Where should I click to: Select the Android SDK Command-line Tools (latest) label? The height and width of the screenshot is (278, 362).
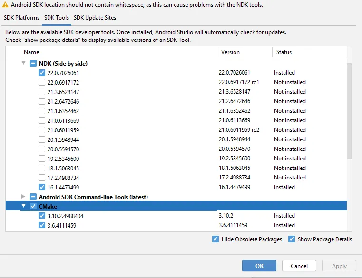pos(94,197)
